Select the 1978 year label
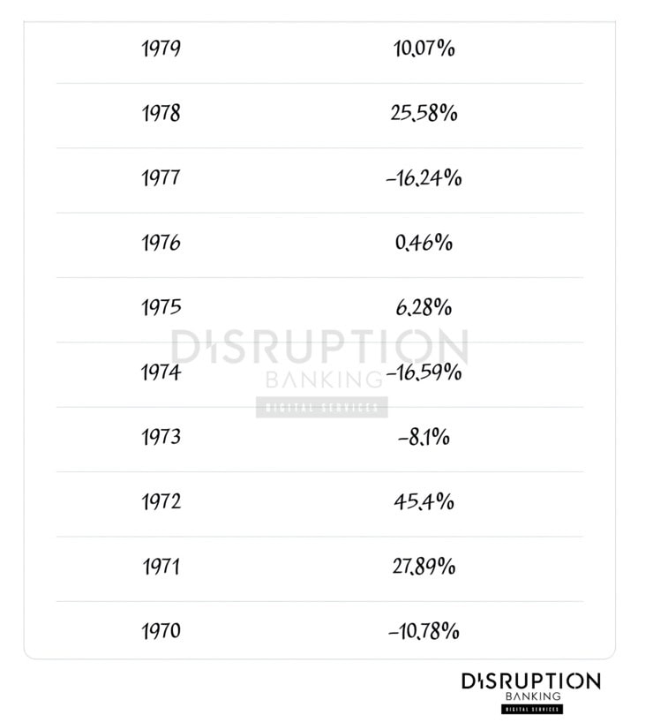The image size is (653, 722). pyautogui.click(x=161, y=114)
